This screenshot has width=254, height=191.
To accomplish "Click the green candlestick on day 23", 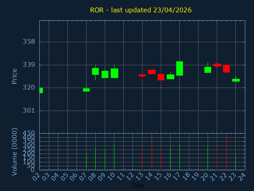I will coord(236,80).
